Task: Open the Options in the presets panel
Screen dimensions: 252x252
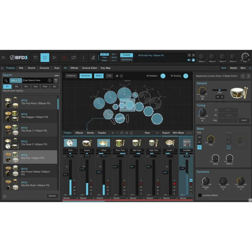Action: pyautogui.click(x=52, y=196)
